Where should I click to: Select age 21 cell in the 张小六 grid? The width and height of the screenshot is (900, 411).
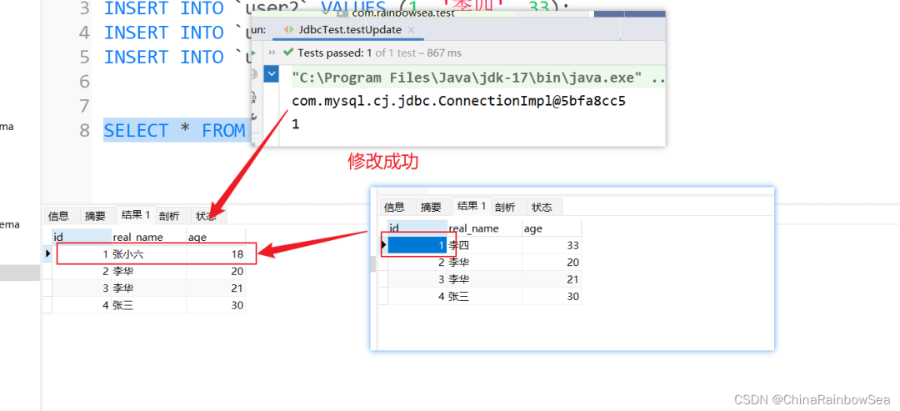[216, 288]
